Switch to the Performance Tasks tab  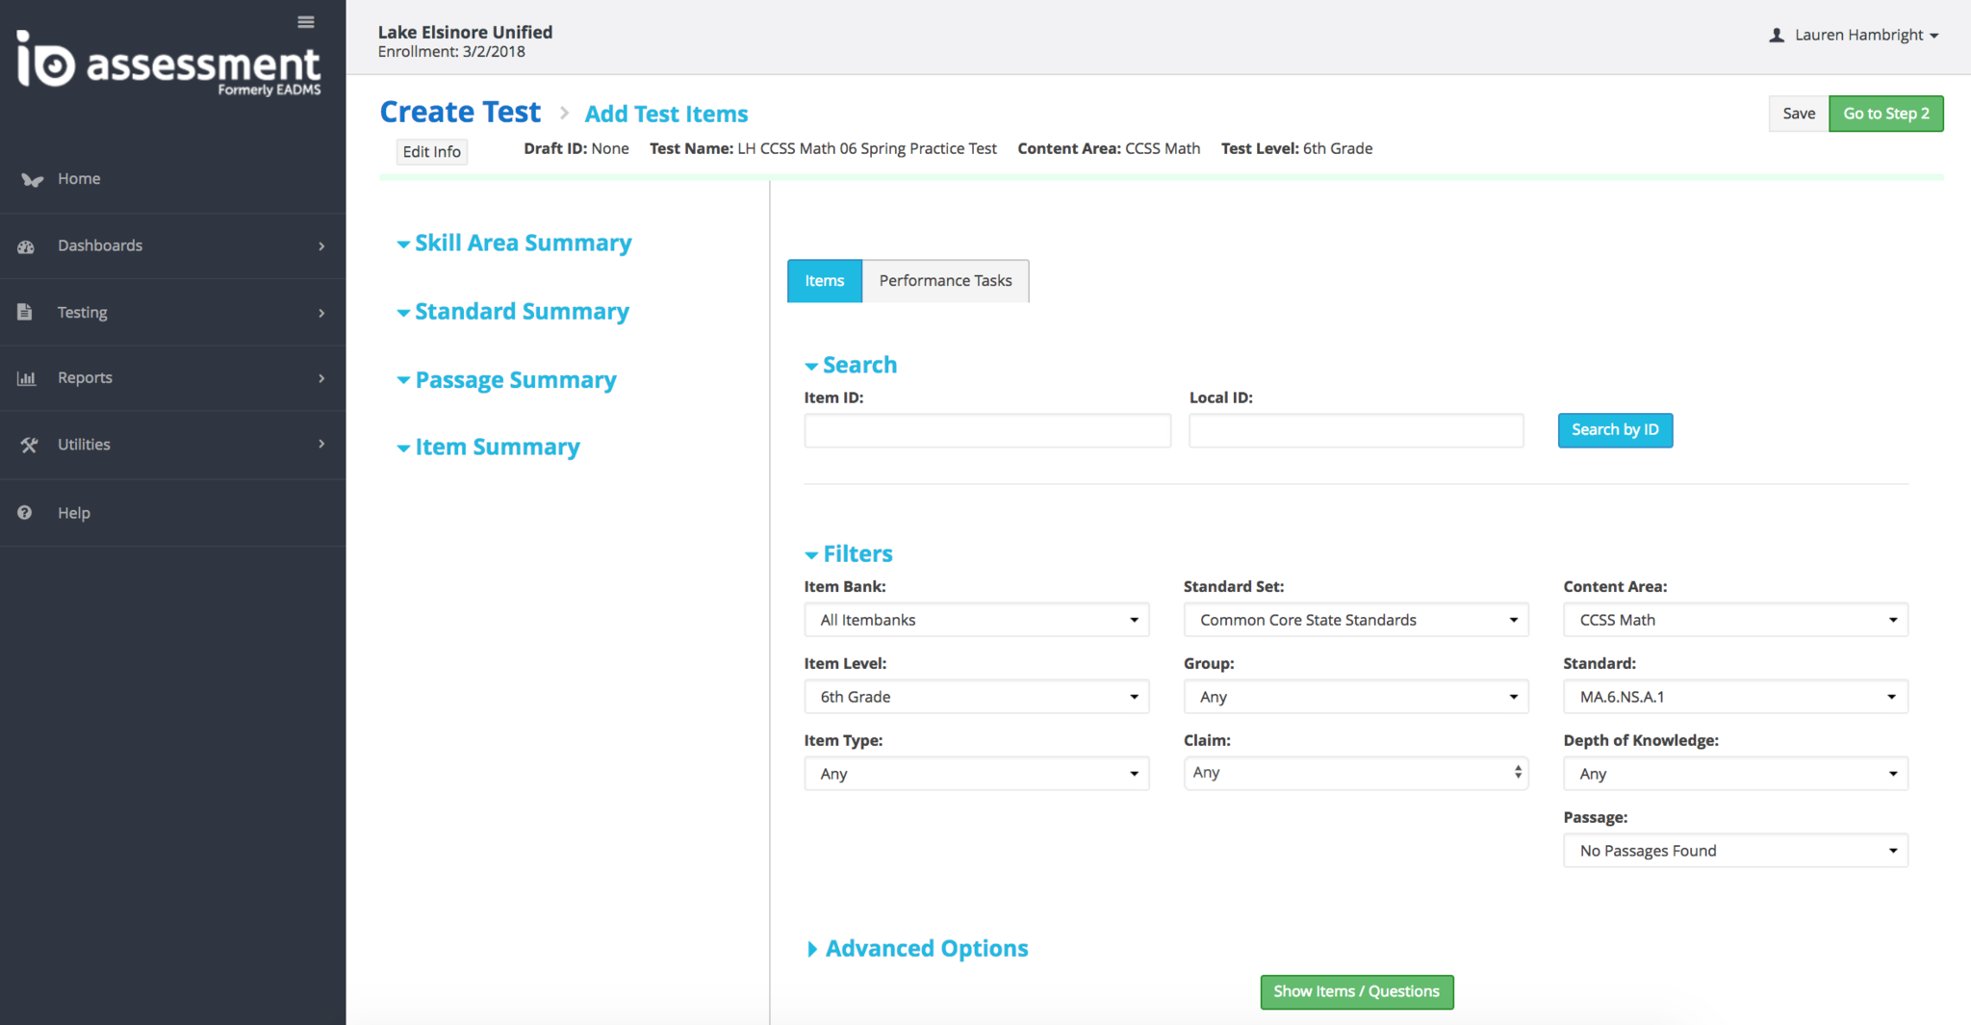[x=945, y=281]
